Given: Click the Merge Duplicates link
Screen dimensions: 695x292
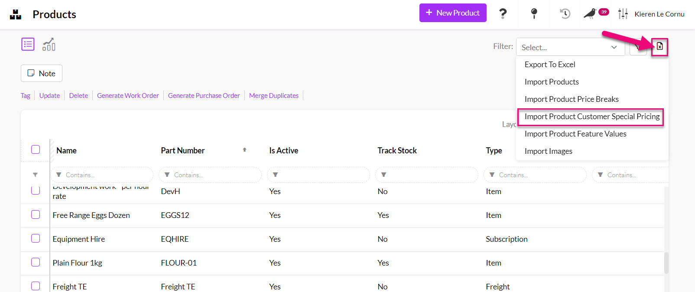Looking at the screenshot, I should (273, 96).
